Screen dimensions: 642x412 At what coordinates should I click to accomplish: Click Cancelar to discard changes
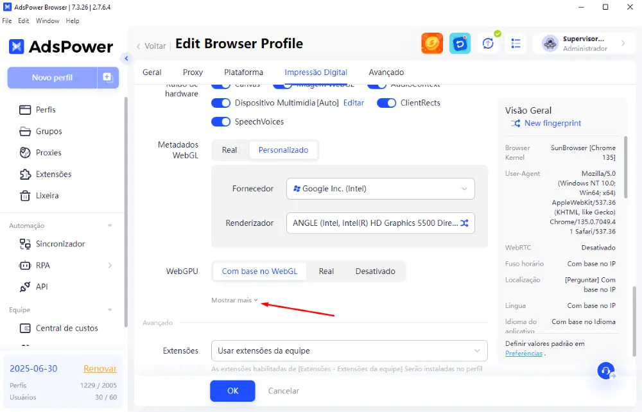(x=283, y=391)
